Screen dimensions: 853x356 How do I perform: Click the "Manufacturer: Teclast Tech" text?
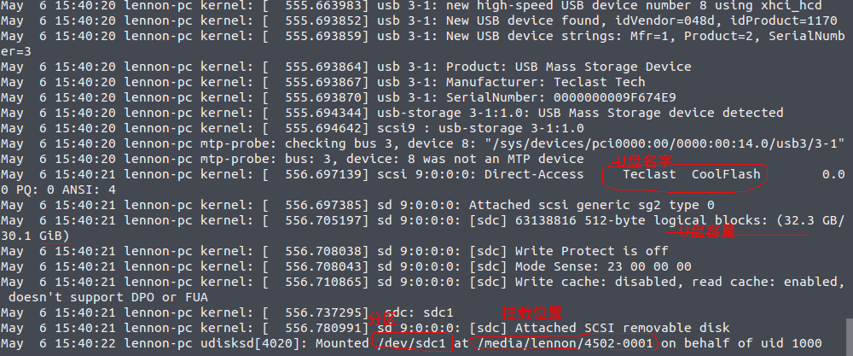click(x=546, y=82)
